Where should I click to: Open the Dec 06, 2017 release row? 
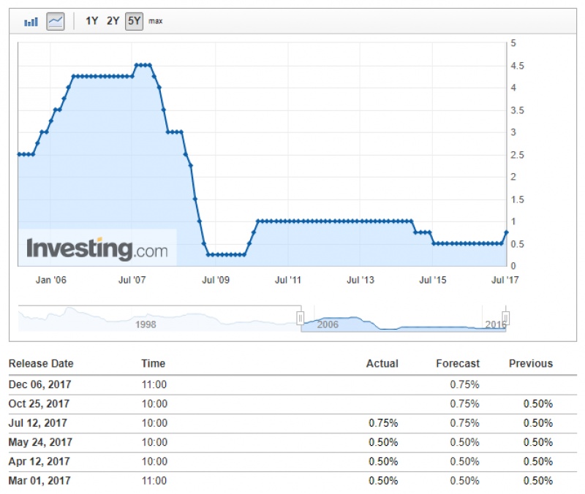39,384
